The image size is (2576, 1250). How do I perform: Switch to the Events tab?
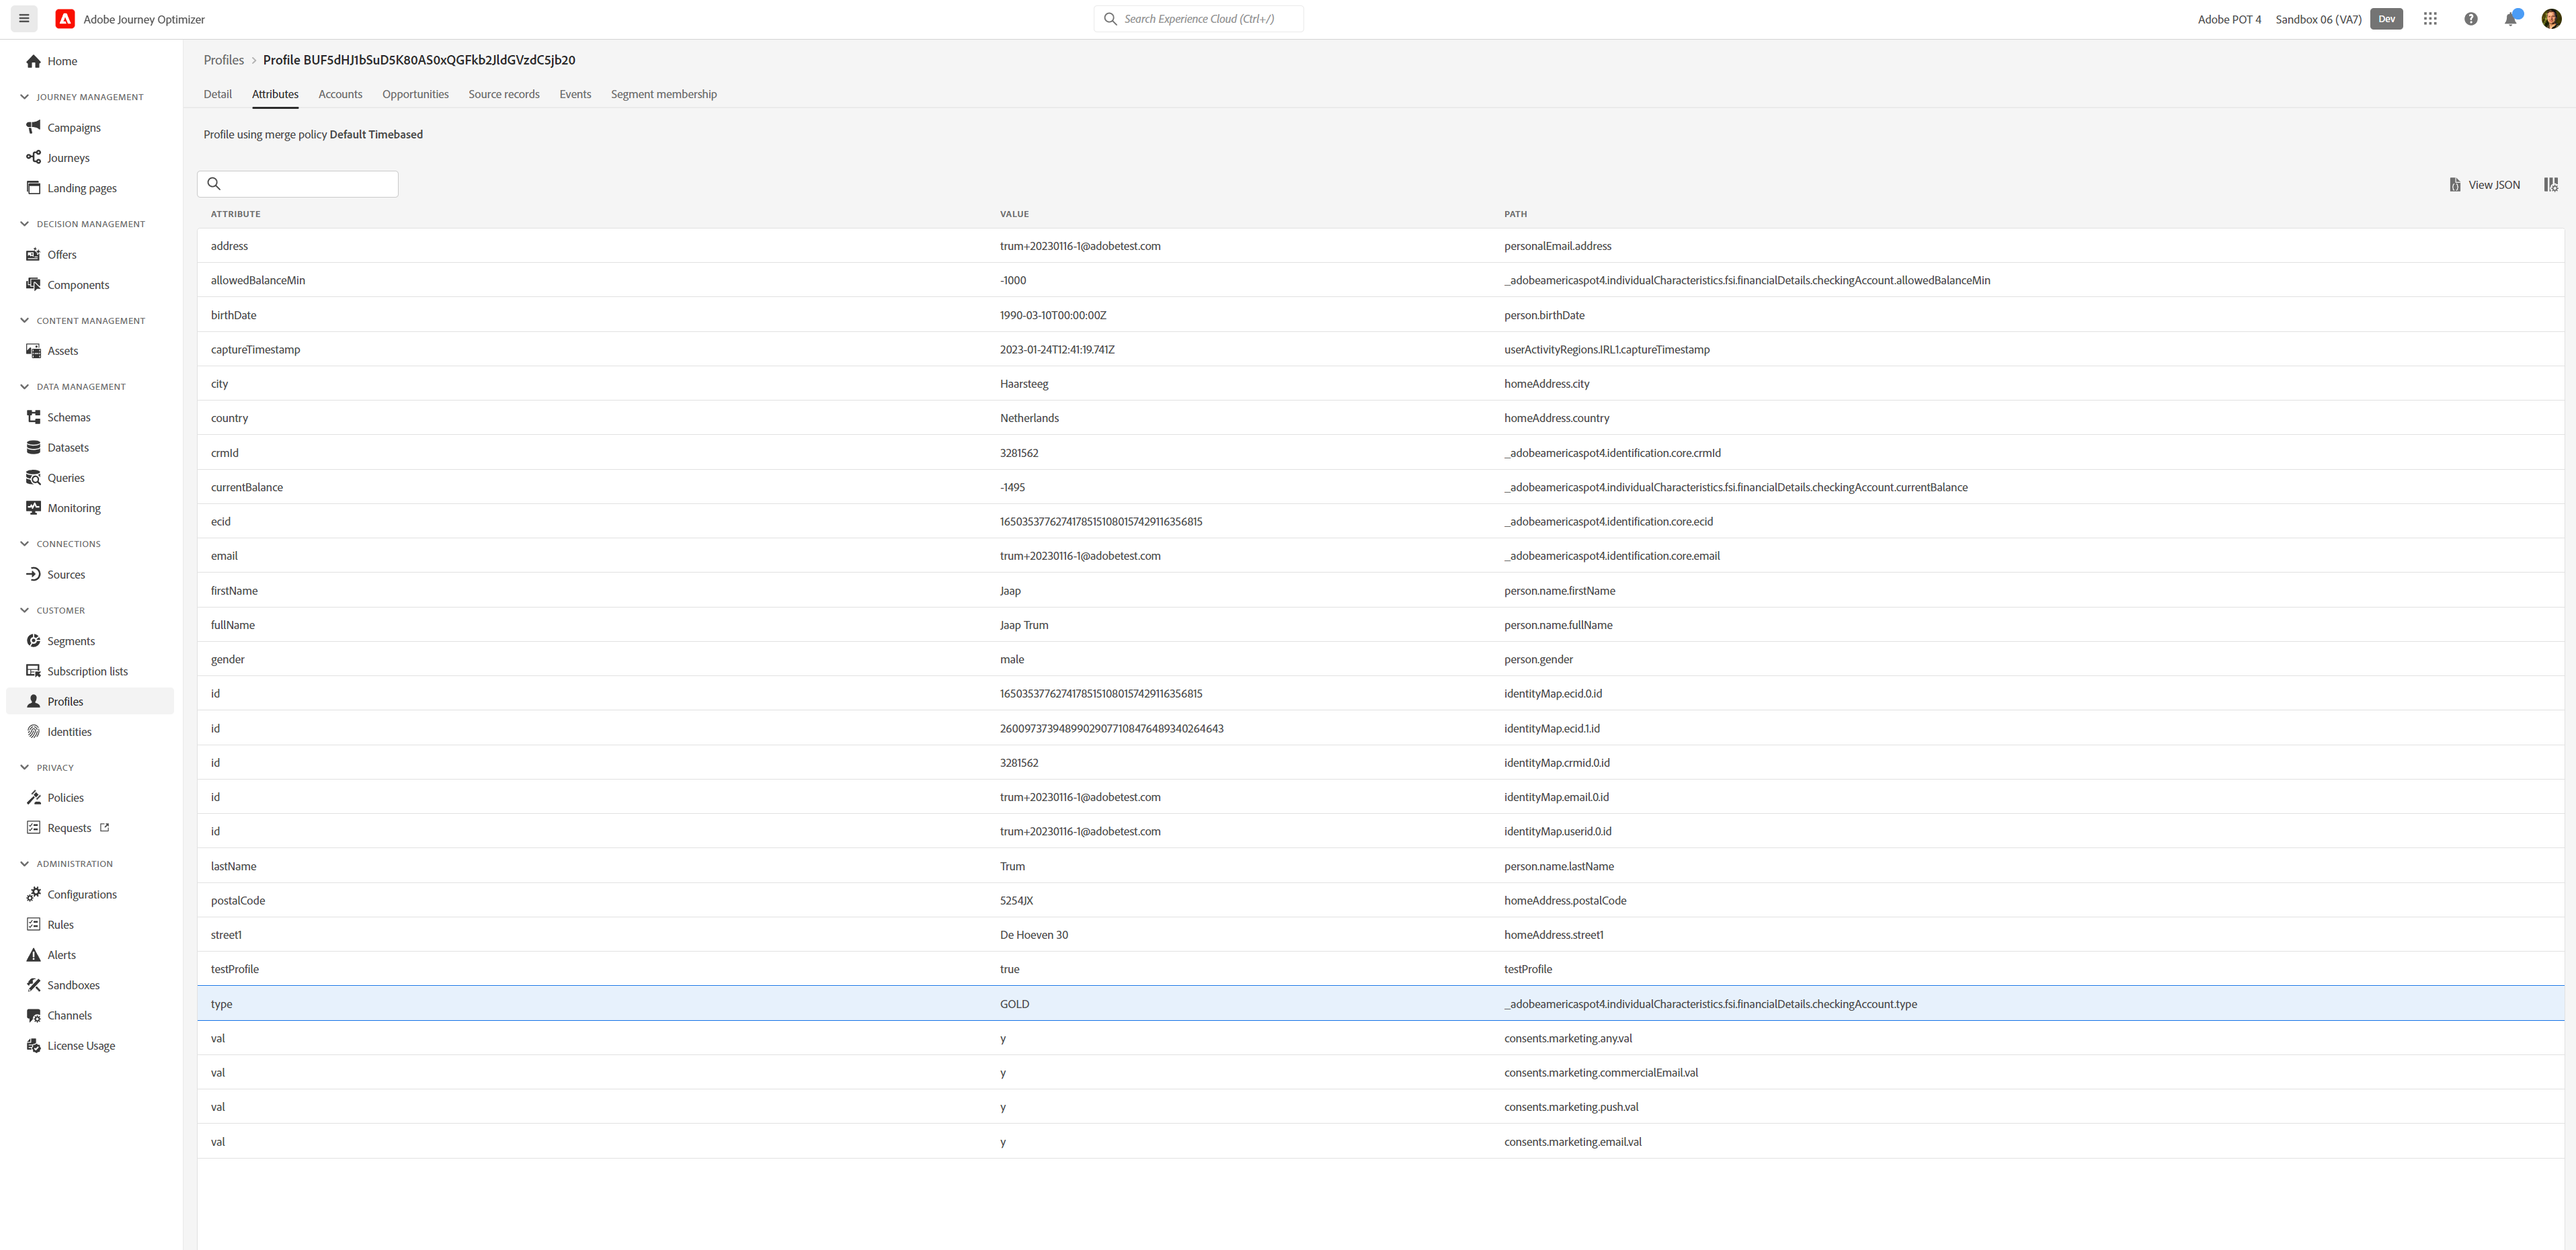tap(575, 94)
